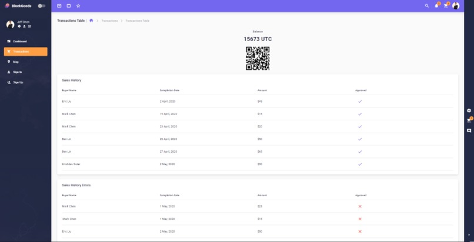
Task: Click Completion Date header in Sales History Errors
Action: coord(169,195)
